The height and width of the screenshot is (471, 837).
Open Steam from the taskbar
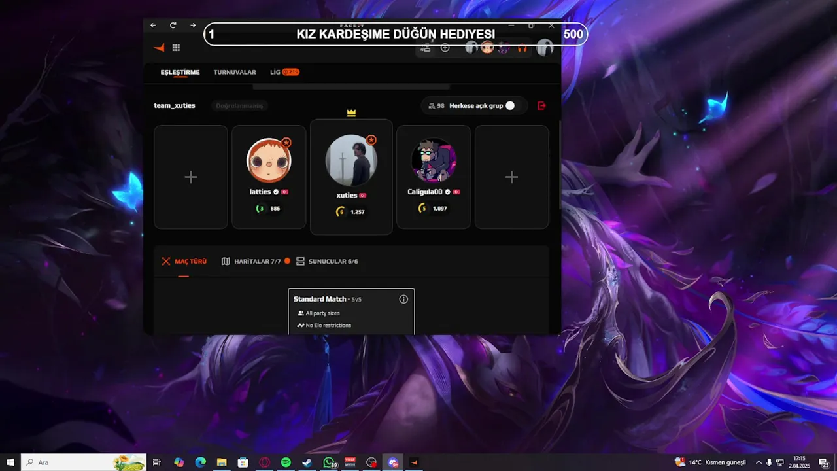point(307,462)
